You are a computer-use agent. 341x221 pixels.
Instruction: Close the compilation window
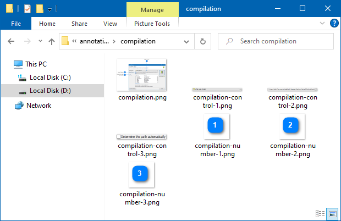pyautogui.click(x=327, y=9)
